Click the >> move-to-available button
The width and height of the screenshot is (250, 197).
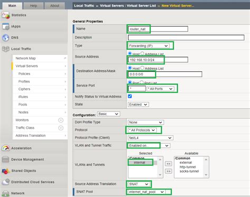click(x=168, y=171)
